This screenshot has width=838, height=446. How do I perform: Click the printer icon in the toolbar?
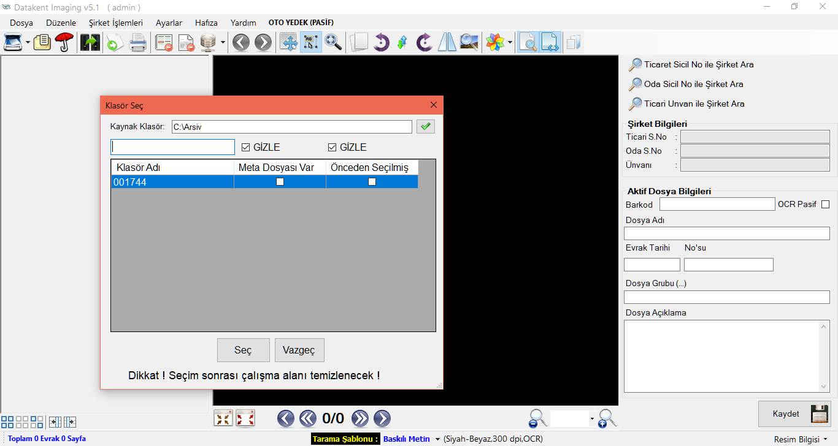coord(137,42)
